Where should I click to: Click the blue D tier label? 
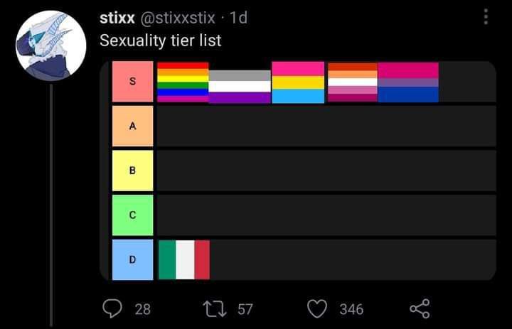tap(132, 259)
